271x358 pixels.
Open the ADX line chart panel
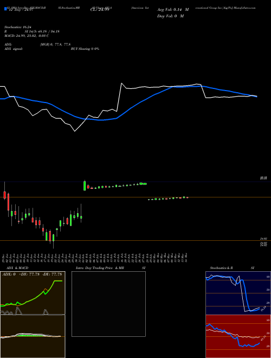point(33,293)
